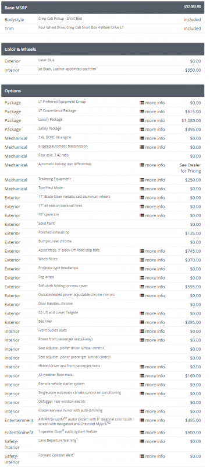Click the Color & Wheels section header
Image resolution: width=210 pixels, height=467 pixels.
[102, 49]
